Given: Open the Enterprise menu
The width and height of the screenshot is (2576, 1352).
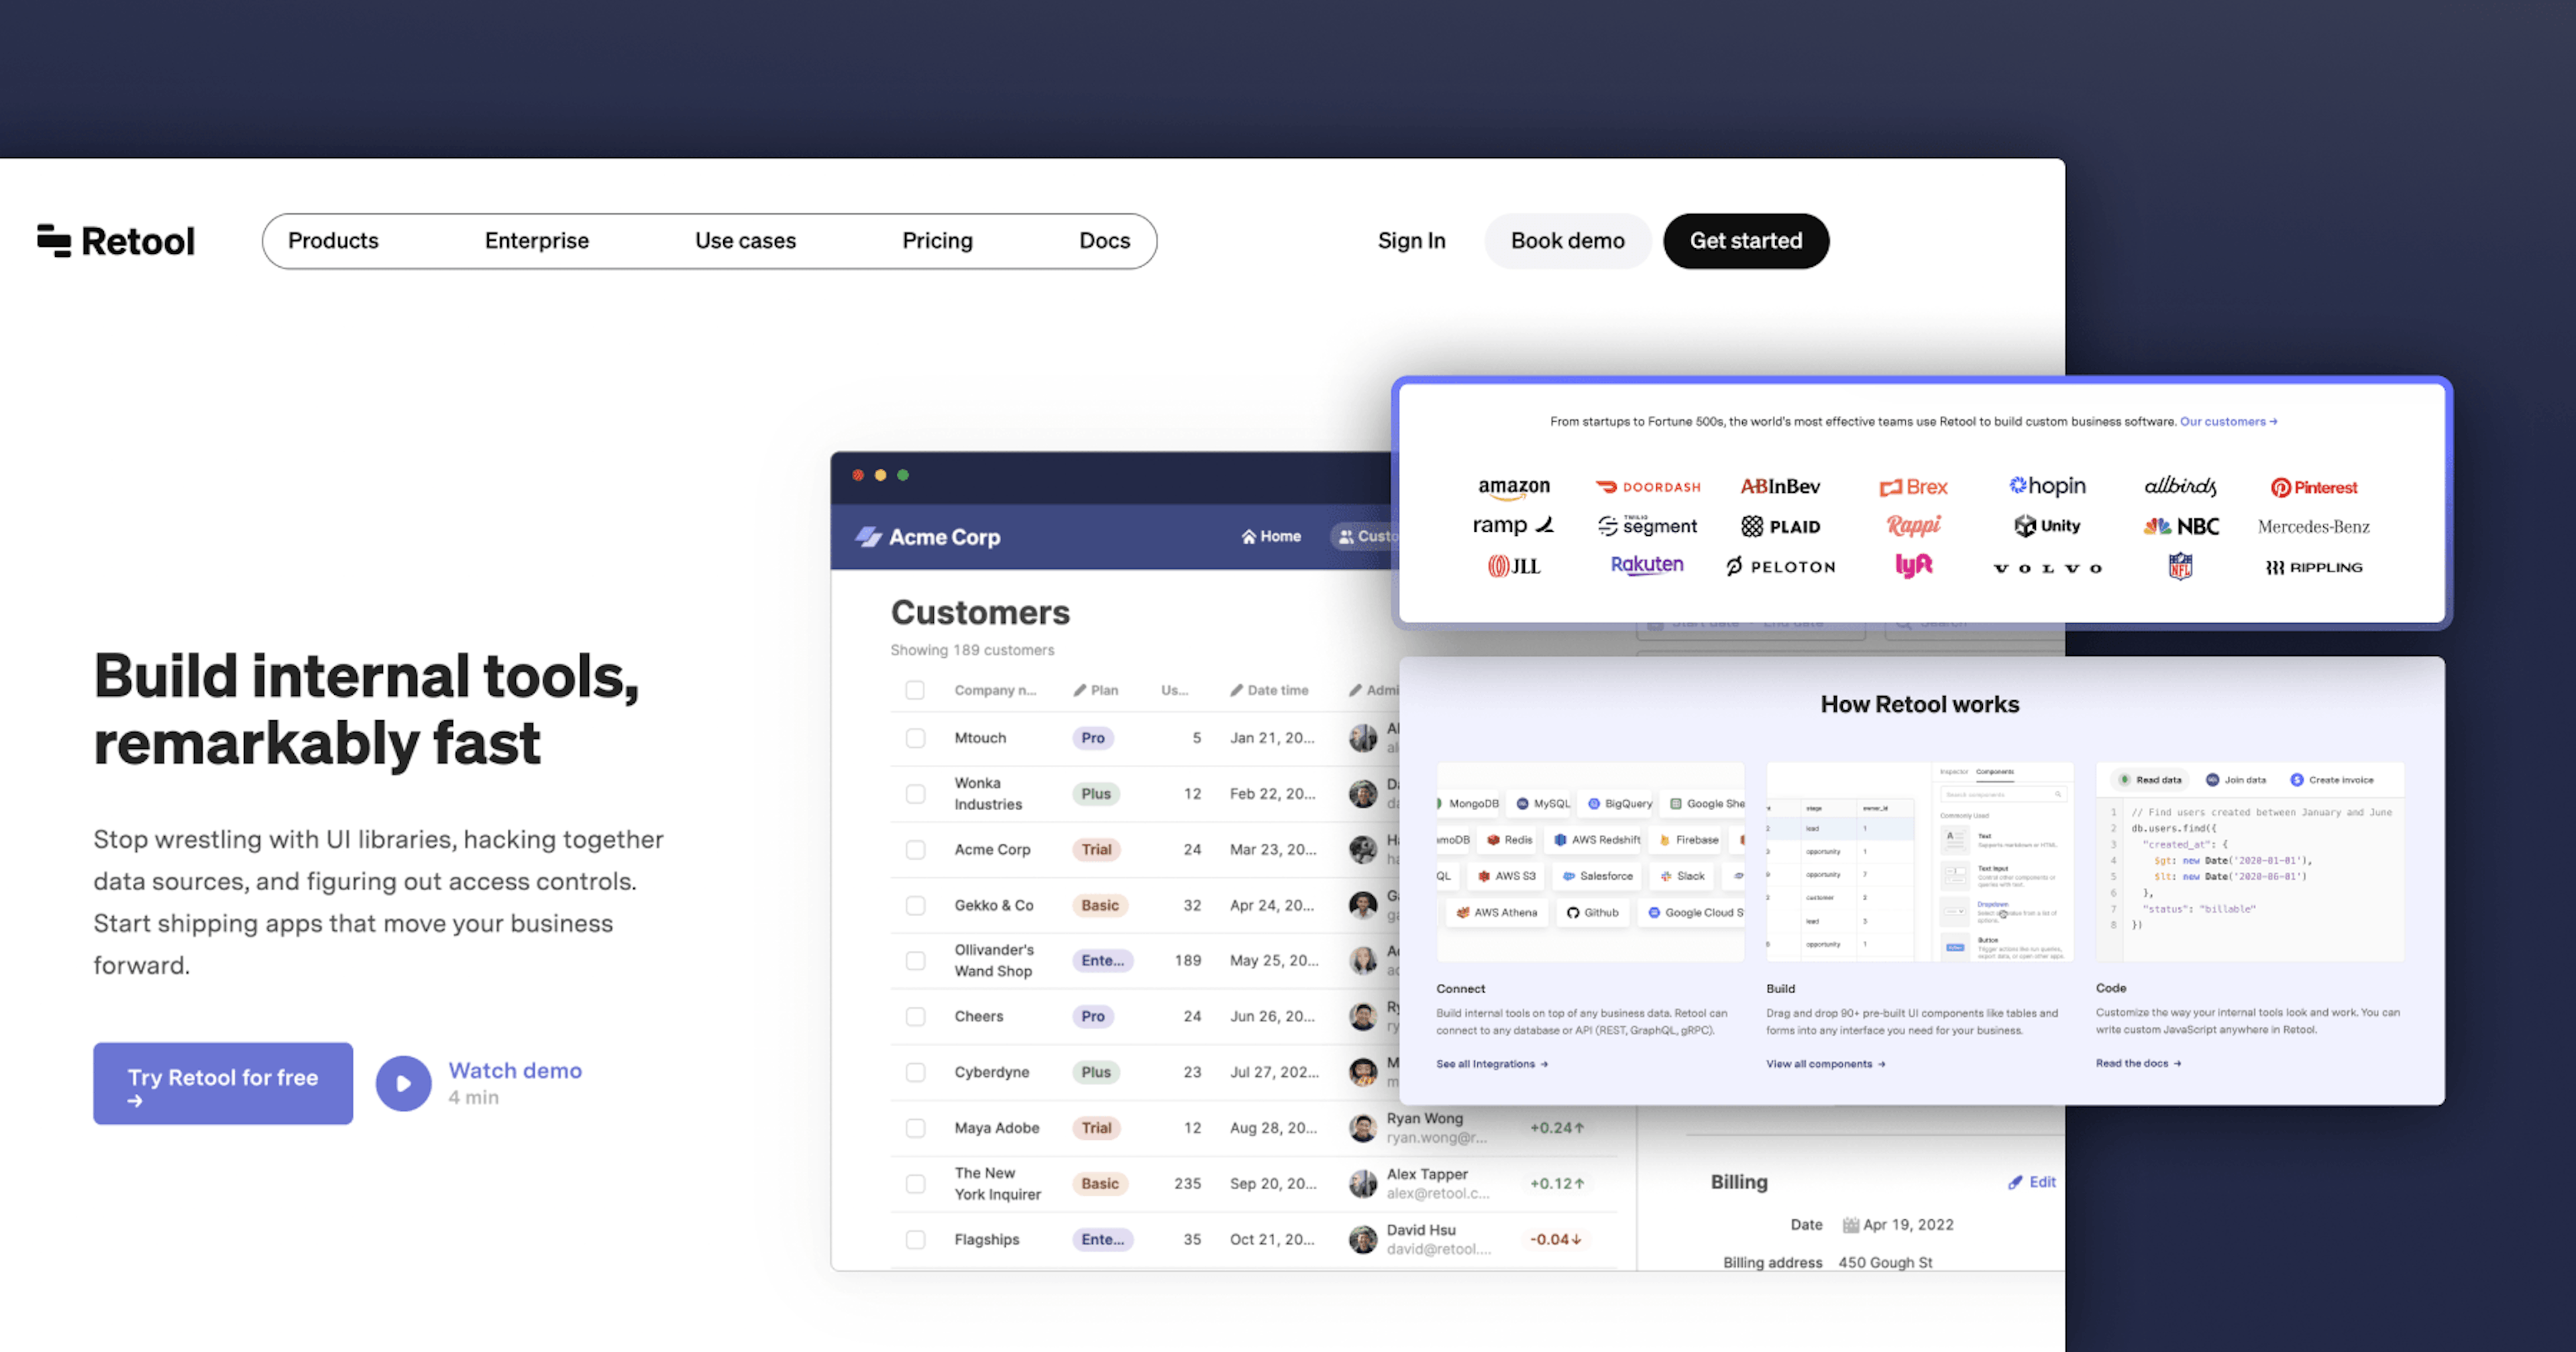Looking at the screenshot, I should [x=537, y=241].
